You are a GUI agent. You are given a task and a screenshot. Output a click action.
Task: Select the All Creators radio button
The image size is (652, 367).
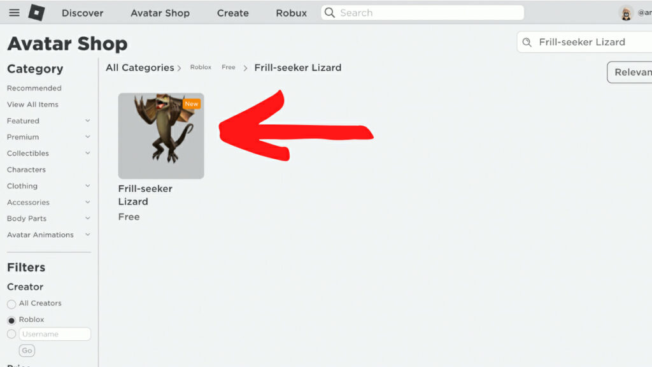[x=11, y=304]
